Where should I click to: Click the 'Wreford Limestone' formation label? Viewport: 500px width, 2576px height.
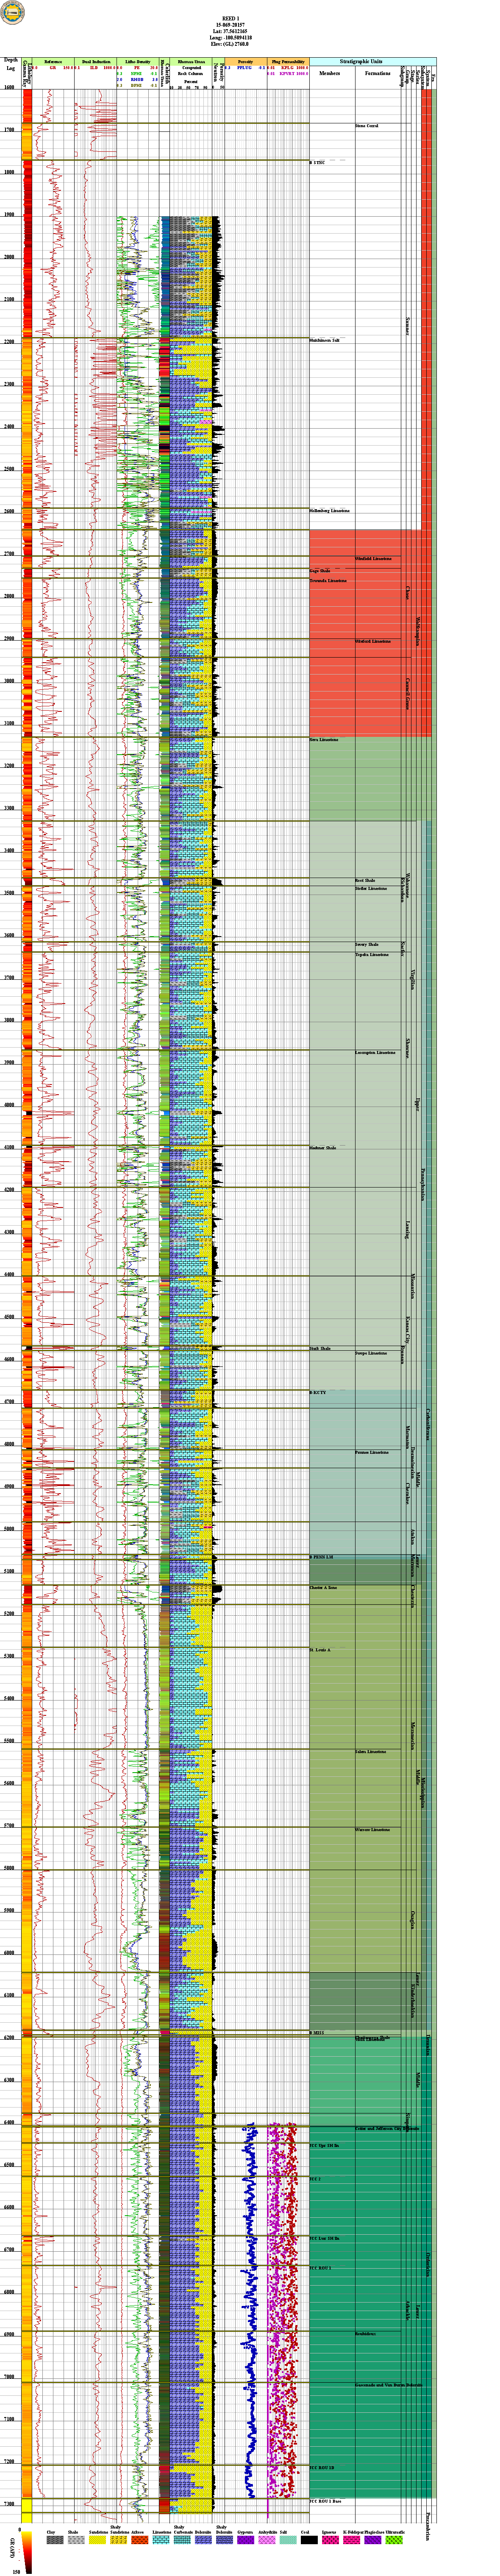point(373,641)
